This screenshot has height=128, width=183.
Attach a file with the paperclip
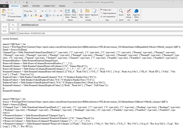(x=81, y=13)
